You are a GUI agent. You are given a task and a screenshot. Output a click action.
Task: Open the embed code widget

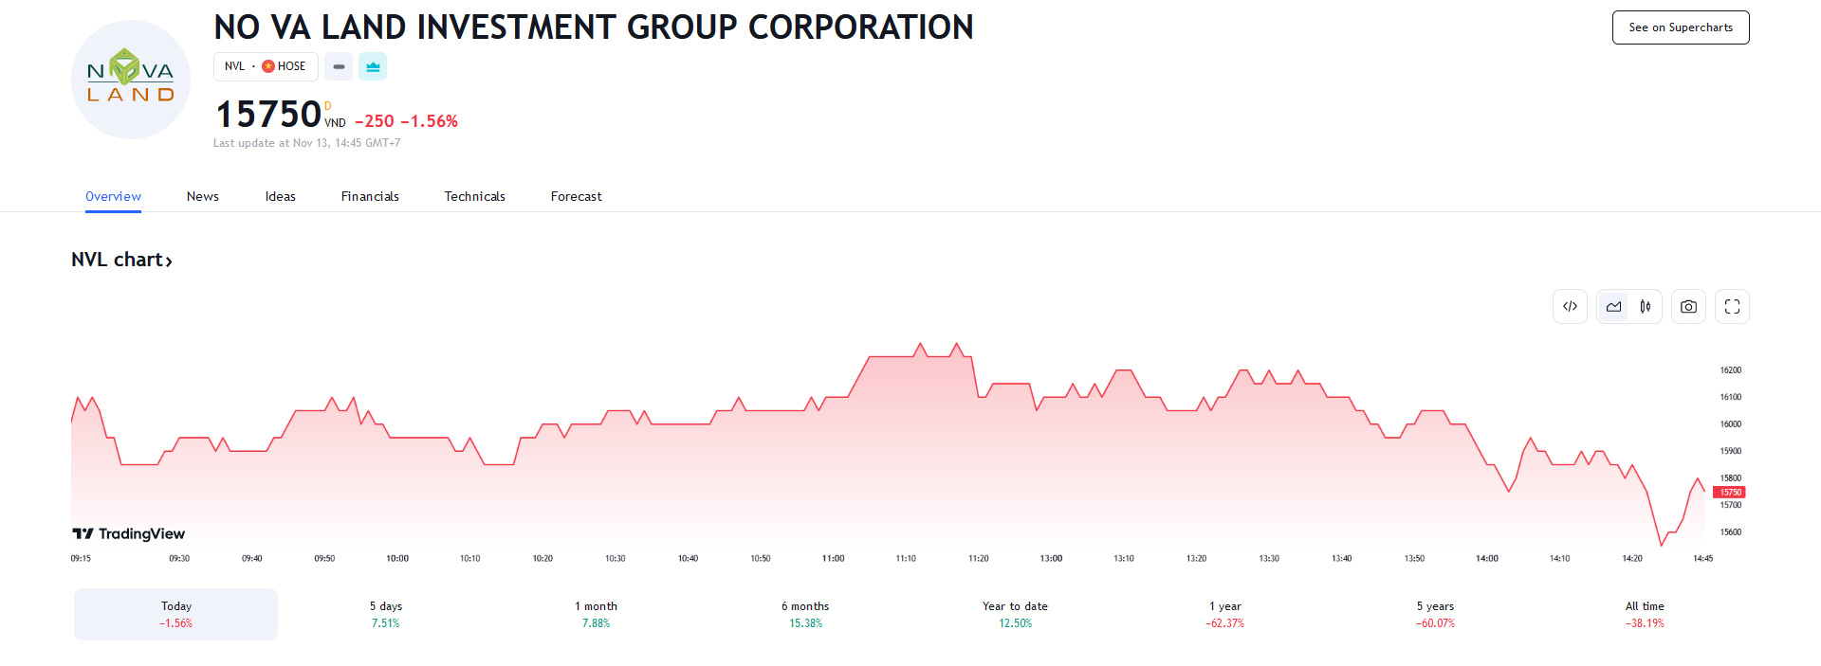1570,307
